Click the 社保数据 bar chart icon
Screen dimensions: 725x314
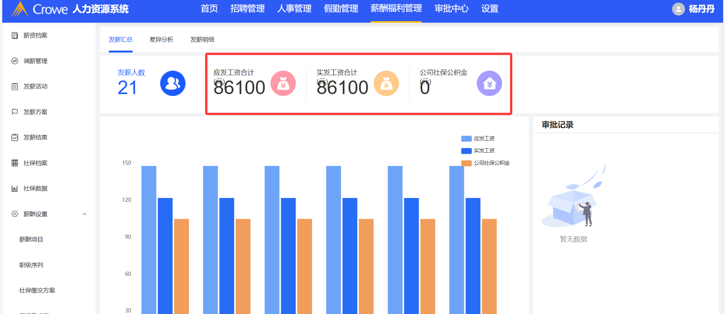[15, 189]
